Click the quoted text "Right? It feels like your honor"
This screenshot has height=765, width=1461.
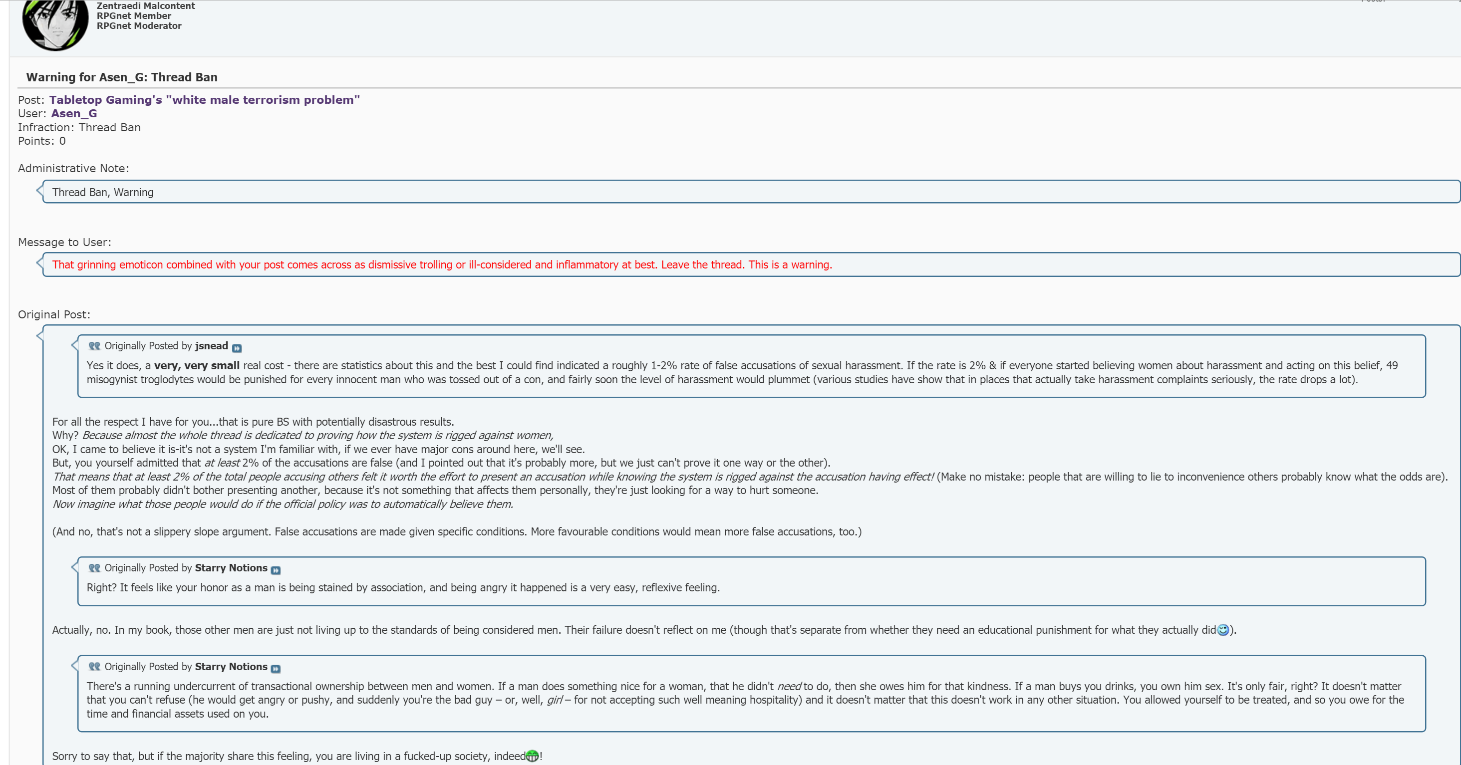pyautogui.click(x=403, y=587)
